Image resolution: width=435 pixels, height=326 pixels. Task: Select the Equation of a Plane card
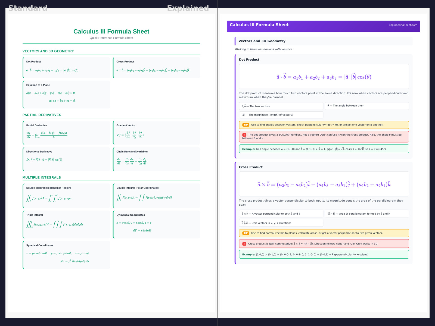tap(67, 94)
